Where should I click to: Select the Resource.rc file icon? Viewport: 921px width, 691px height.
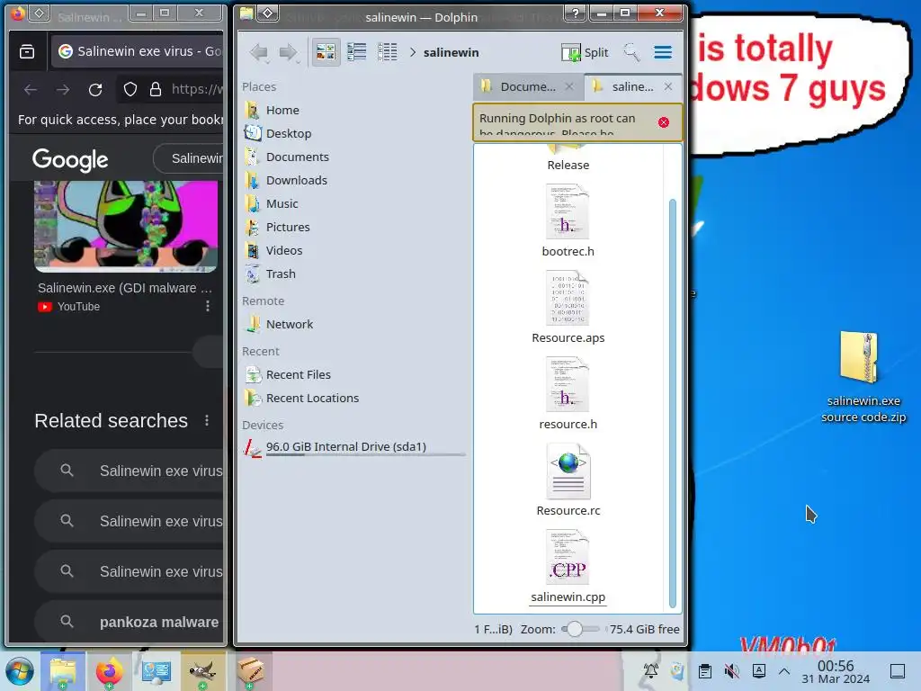coord(568,471)
